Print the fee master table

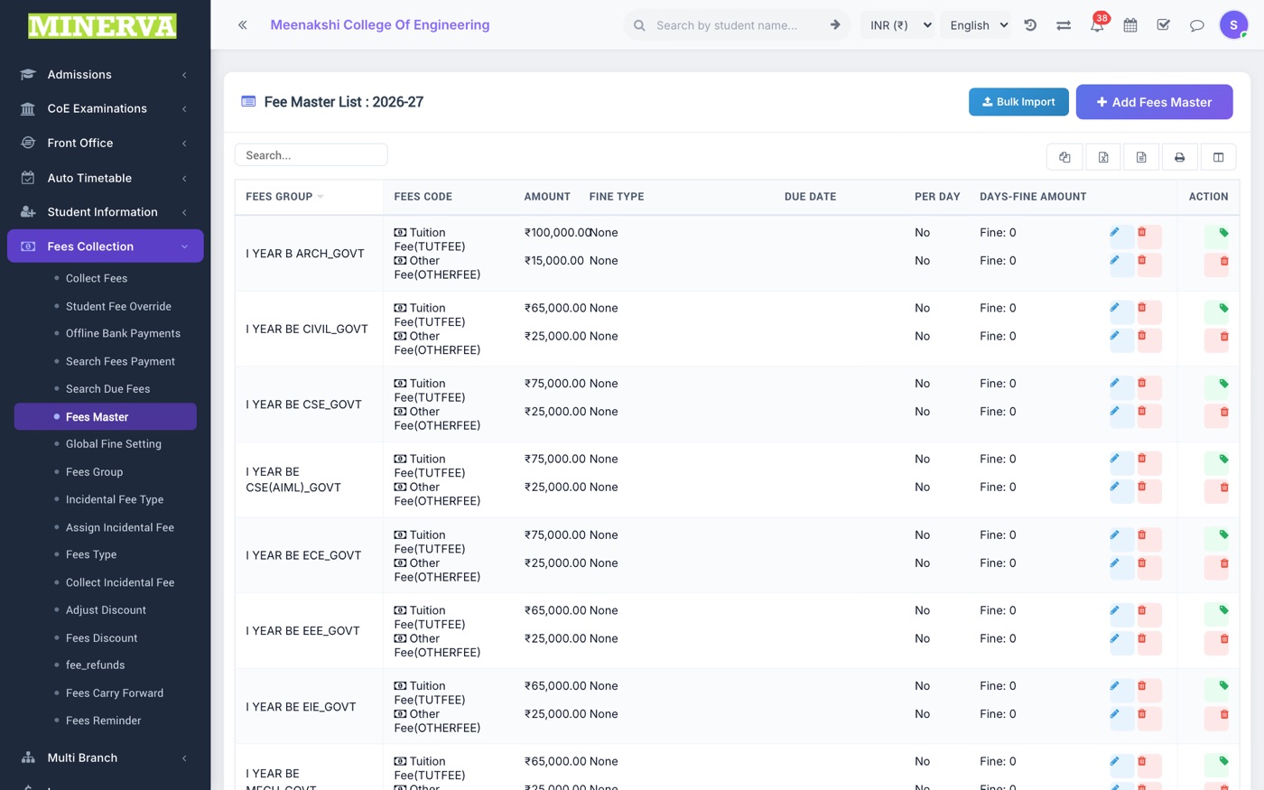coord(1179,157)
